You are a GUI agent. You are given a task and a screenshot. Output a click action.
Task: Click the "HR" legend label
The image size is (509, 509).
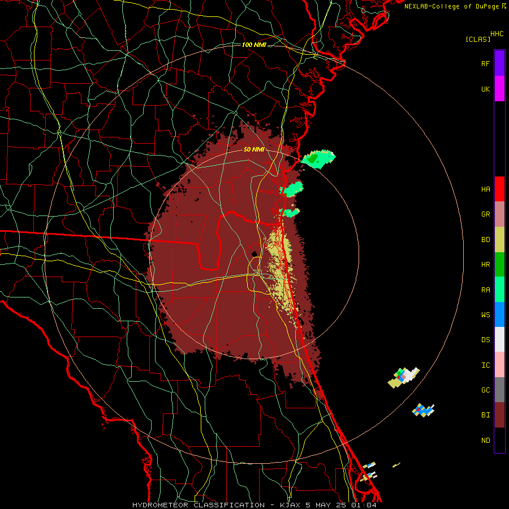(485, 265)
